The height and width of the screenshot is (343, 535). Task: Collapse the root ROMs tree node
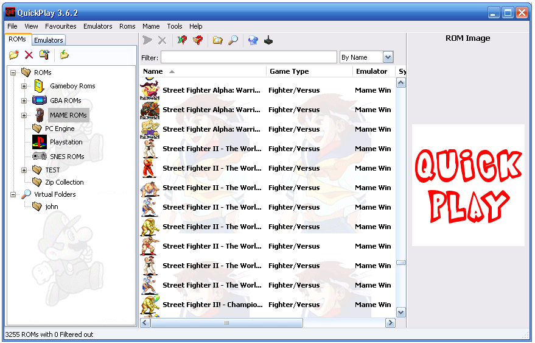(13, 72)
